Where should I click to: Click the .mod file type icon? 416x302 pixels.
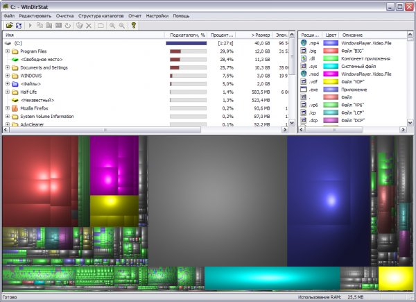304,74
